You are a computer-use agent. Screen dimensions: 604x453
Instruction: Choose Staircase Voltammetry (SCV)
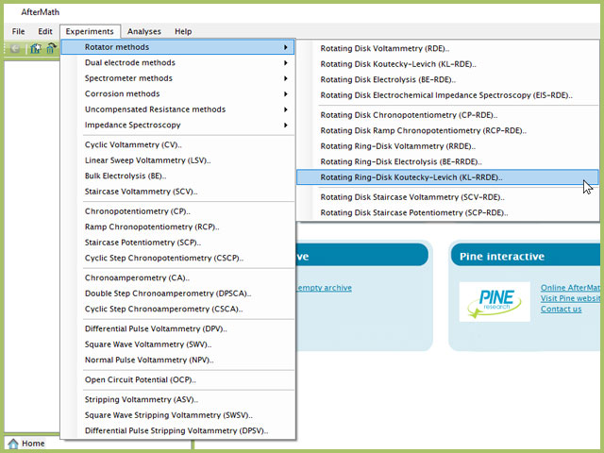click(x=178, y=192)
